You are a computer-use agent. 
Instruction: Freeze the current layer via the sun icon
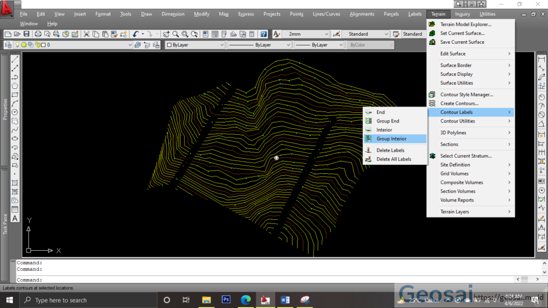(x=24, y=45)
